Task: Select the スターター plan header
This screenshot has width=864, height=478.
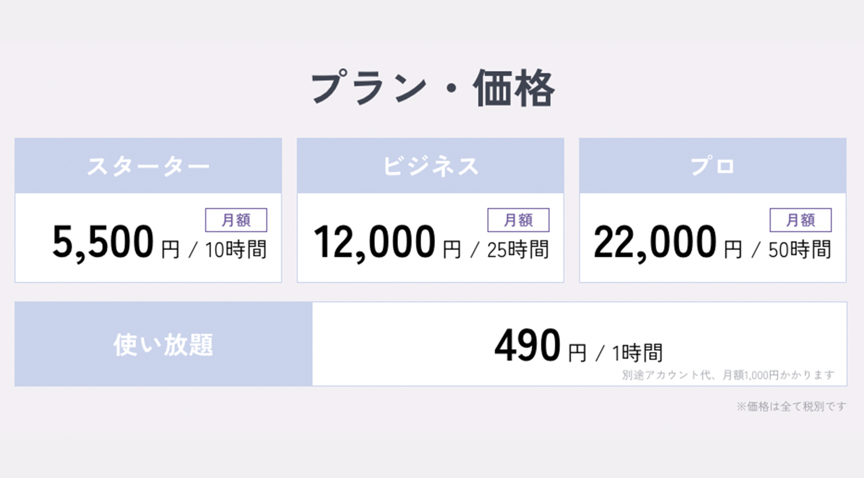Action: click(x=148, y=166)
